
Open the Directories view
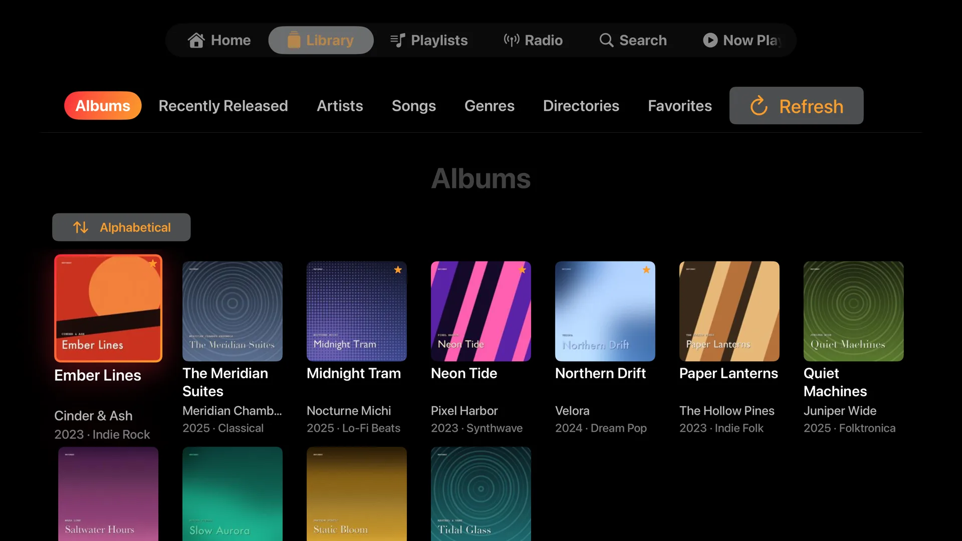coord(581,106)
